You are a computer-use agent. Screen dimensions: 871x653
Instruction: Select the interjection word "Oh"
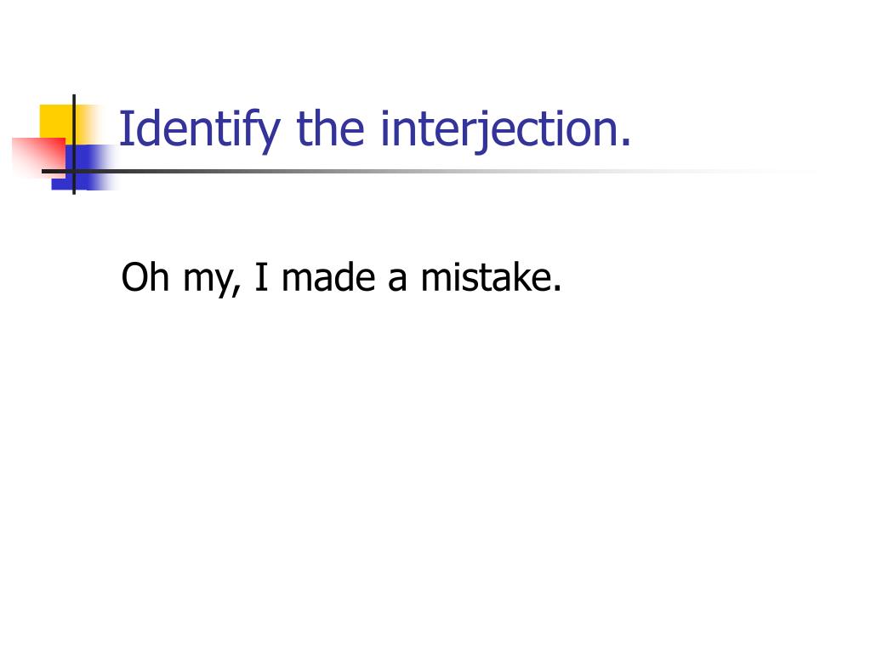pos(145,276)
